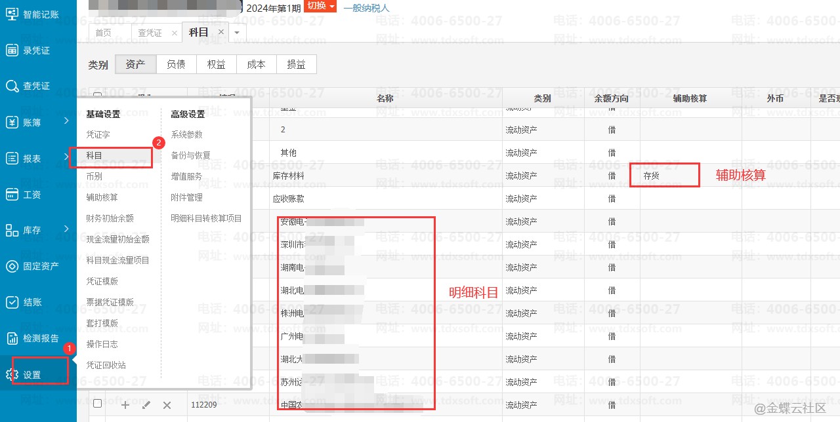Viewport: 840px width, 422px height.
Task: Select the 损益 category button
Action: point(296,64)
